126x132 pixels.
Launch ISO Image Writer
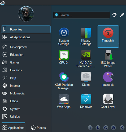108,58
